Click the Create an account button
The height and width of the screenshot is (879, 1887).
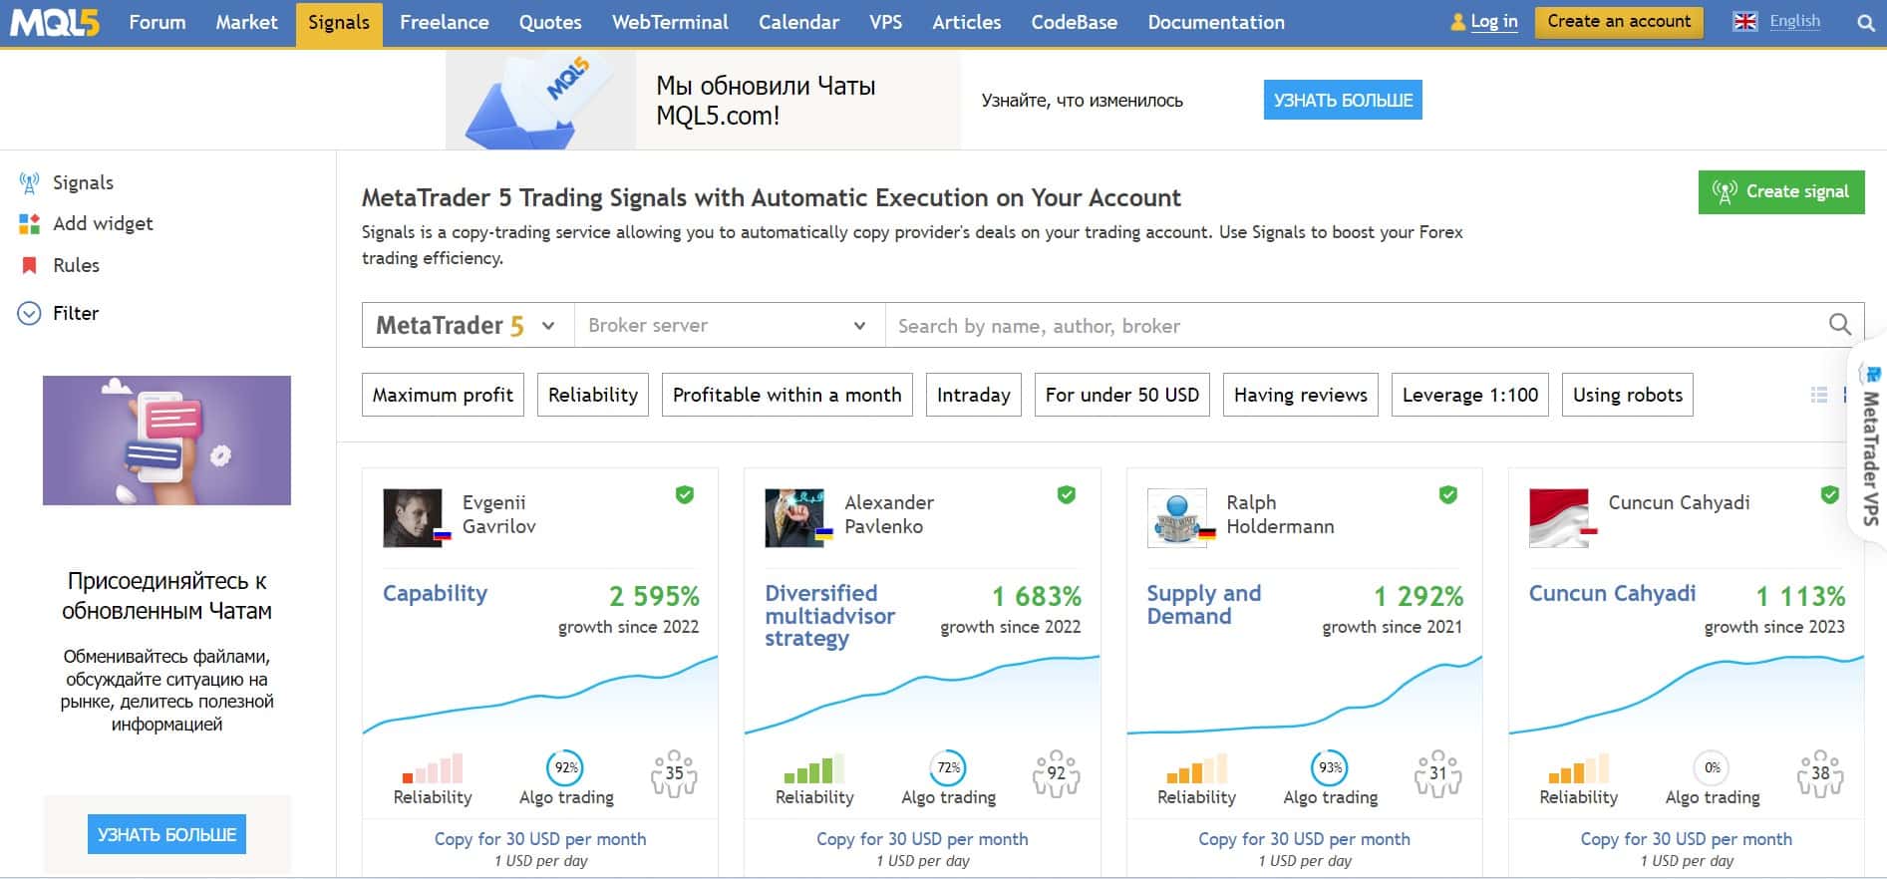coord(1619,21)
